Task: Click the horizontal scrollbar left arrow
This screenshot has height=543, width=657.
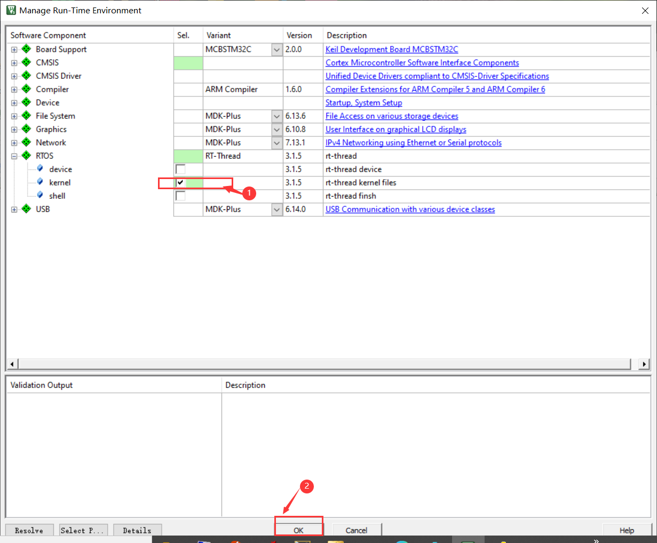Action: 12,364
